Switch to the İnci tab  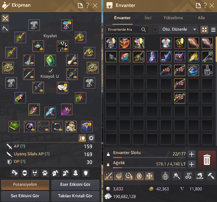pyautogui.click(x=148, y=18)
